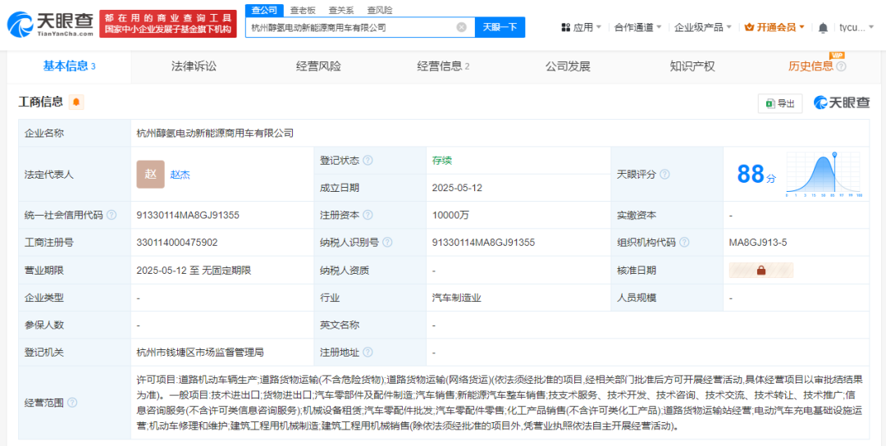This screenshot has width=886, height=446.
Task: Switch to the 法律诉讼 tab
Action: click(194, 66)
